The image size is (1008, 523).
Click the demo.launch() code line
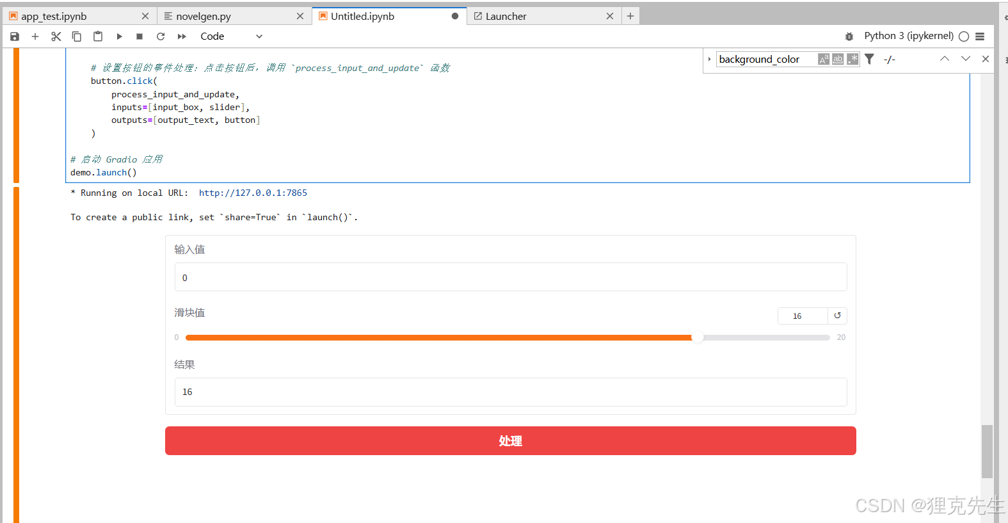tap(104, 173)
